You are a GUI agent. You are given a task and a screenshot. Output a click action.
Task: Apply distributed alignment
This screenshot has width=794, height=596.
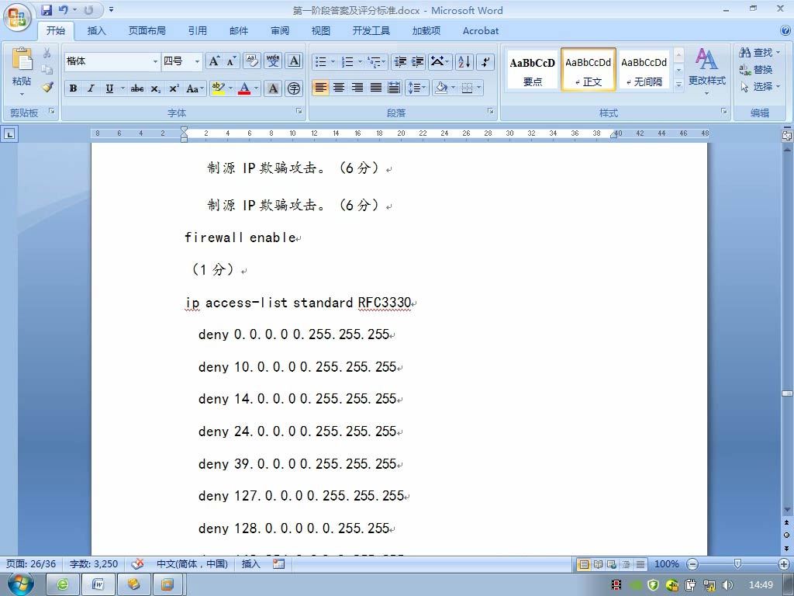click(394, 88)
